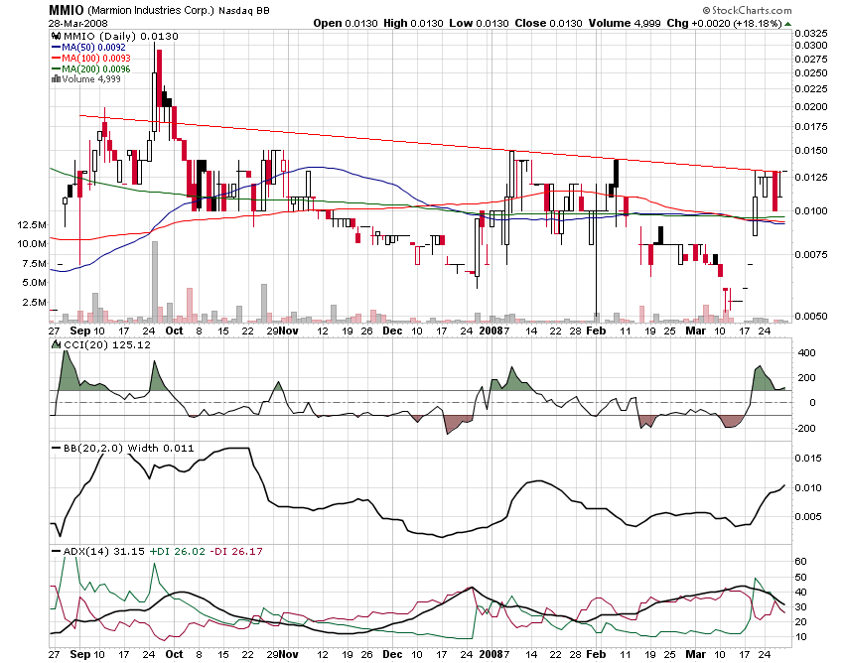Image resolution: width=844 pixels, height=663 pixels.
Task: Click the CCI(20) 125.12 indicator label
Action: pyautogui.click(x=107, y=344)
